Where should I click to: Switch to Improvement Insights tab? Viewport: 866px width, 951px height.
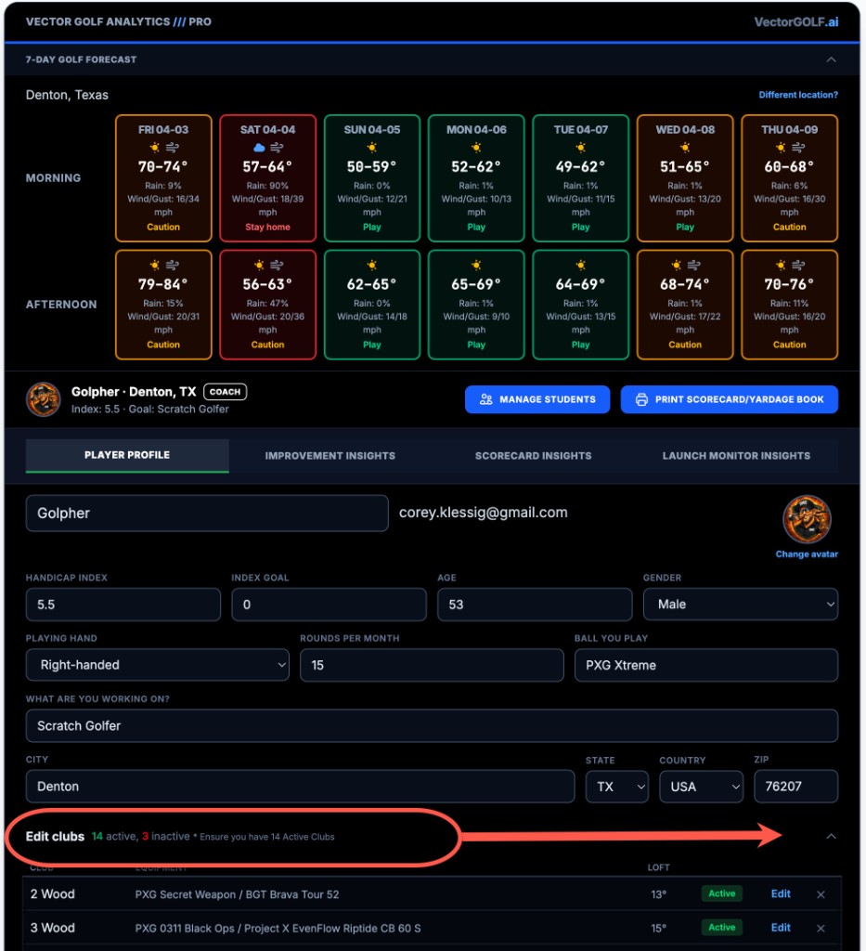(x=330, y=456)
